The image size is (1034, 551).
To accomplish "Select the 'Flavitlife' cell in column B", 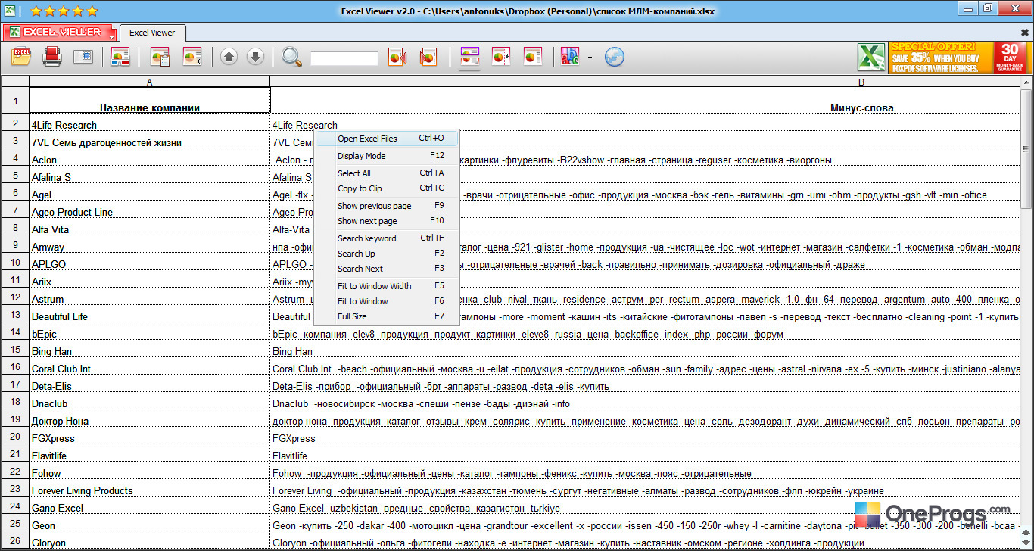I will tap(646, 455).
